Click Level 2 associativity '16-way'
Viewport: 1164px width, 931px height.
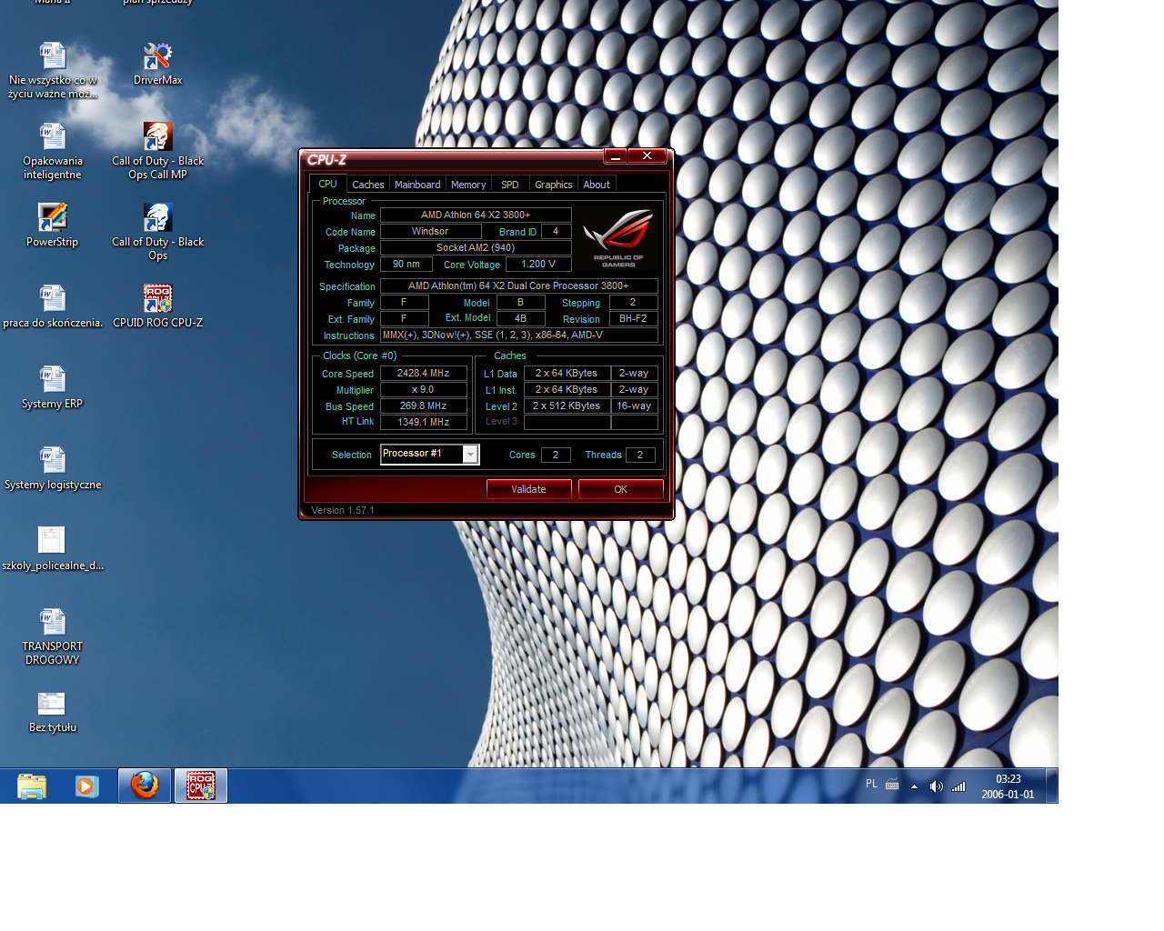click(634, 405)
